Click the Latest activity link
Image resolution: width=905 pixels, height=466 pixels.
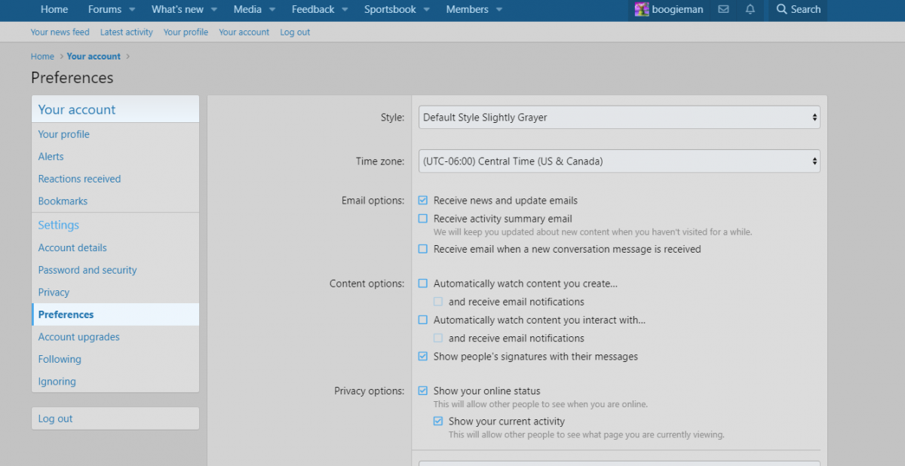pos(126,32)
